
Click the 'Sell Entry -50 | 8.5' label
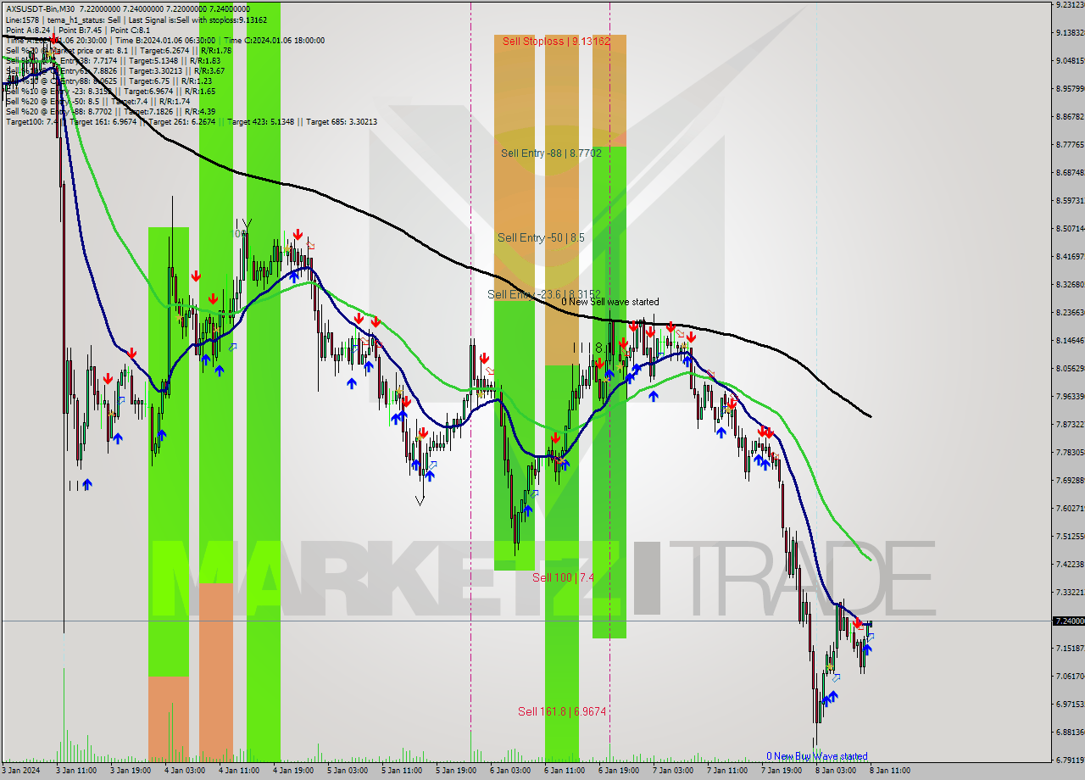(541, 237)
